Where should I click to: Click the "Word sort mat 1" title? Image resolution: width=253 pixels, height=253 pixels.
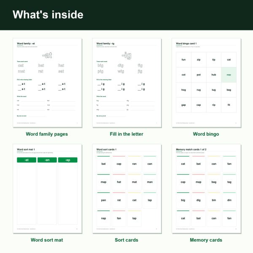(26, 149)
